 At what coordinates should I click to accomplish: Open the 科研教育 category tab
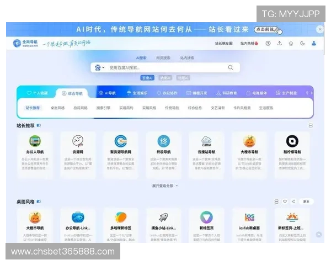(227, 93)
